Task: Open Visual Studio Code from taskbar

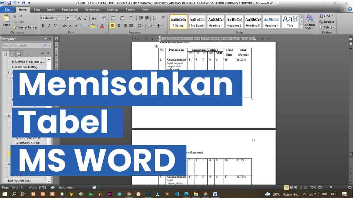Action: [176, 194]
